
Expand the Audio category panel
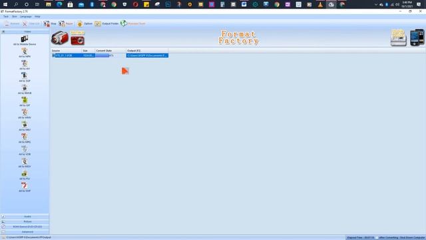point(25,217)
